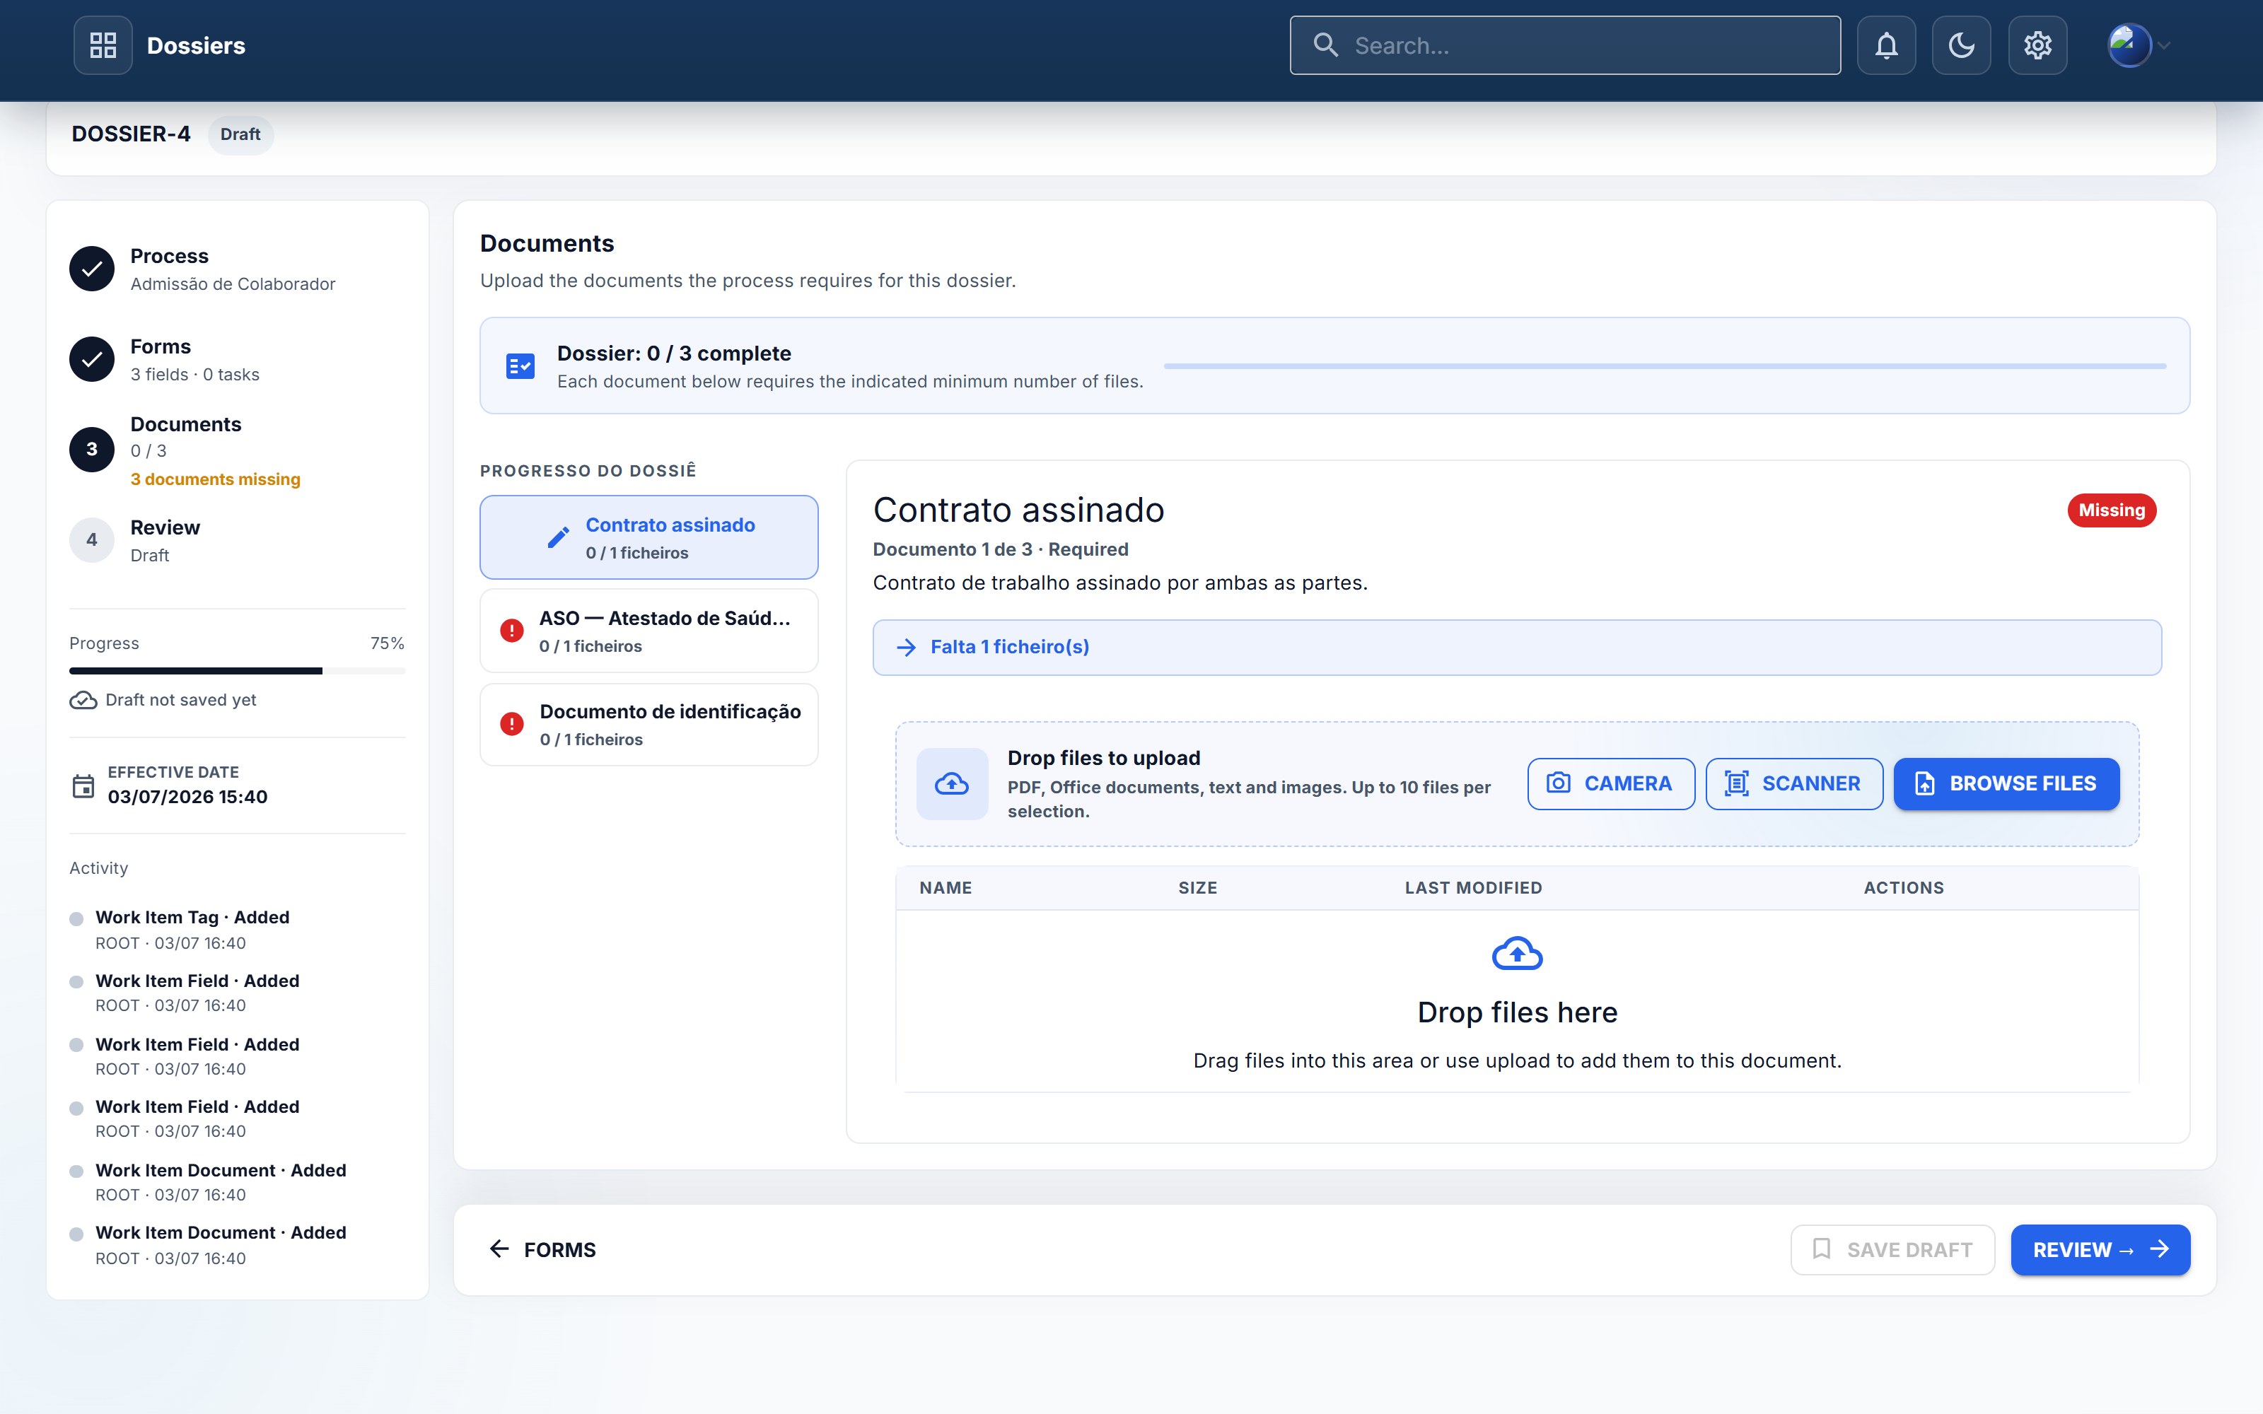Click the Draft status chip
This screenshot has height=1414, width=2263.
[x=240, y=134]
